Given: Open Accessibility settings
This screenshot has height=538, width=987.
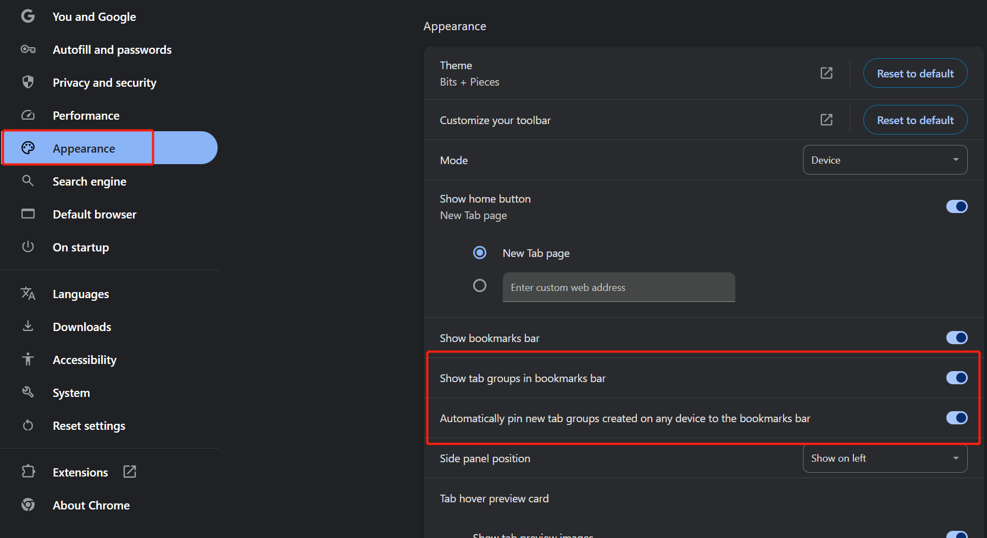Looking at the screenshot, I should [x=85, y=360].
